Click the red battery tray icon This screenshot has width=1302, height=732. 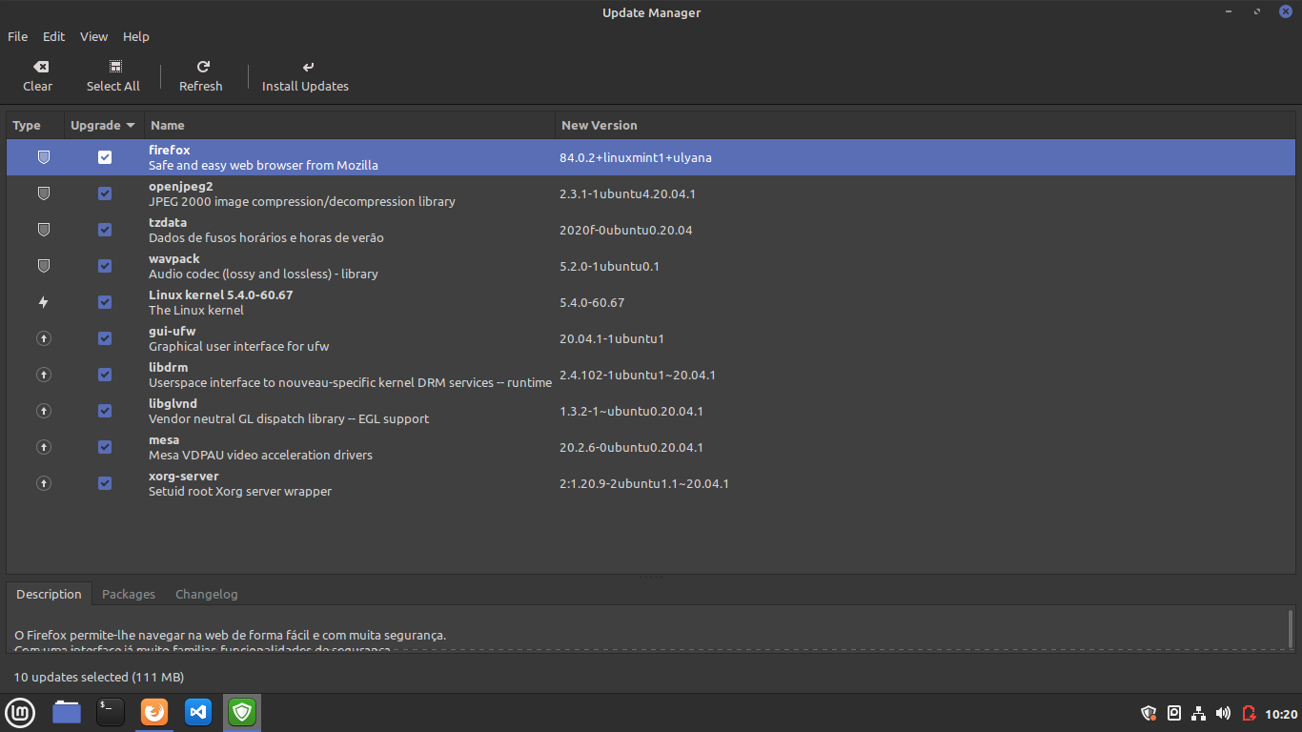[x=1249, y=713]
